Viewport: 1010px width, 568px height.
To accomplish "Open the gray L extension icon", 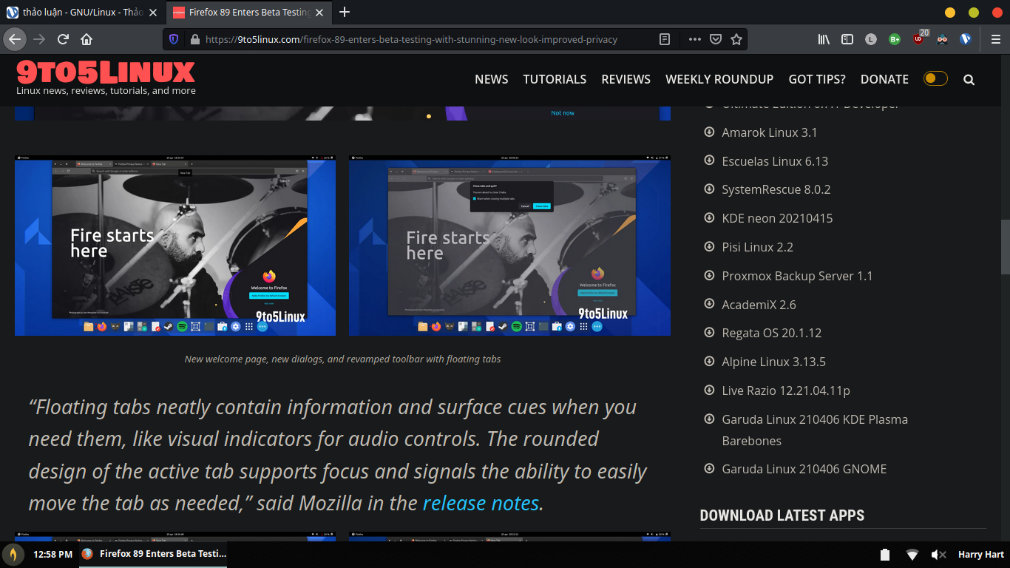I will 871,39.
